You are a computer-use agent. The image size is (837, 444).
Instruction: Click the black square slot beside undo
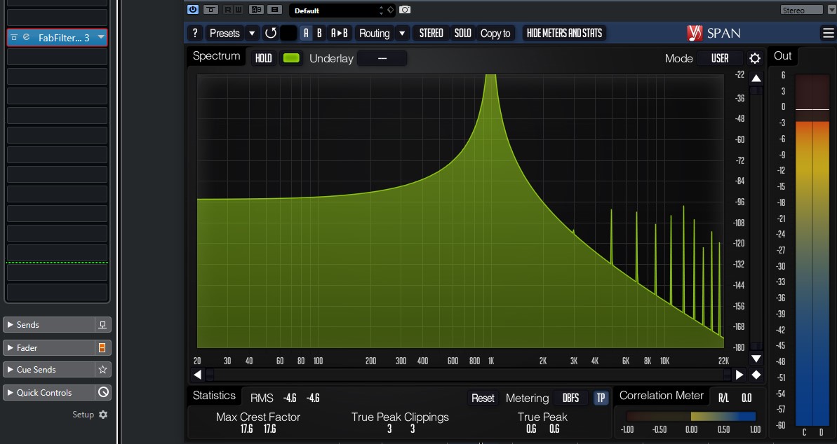click(288, 33)
